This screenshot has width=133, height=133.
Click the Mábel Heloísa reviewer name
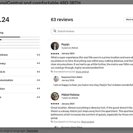point(70,95)
